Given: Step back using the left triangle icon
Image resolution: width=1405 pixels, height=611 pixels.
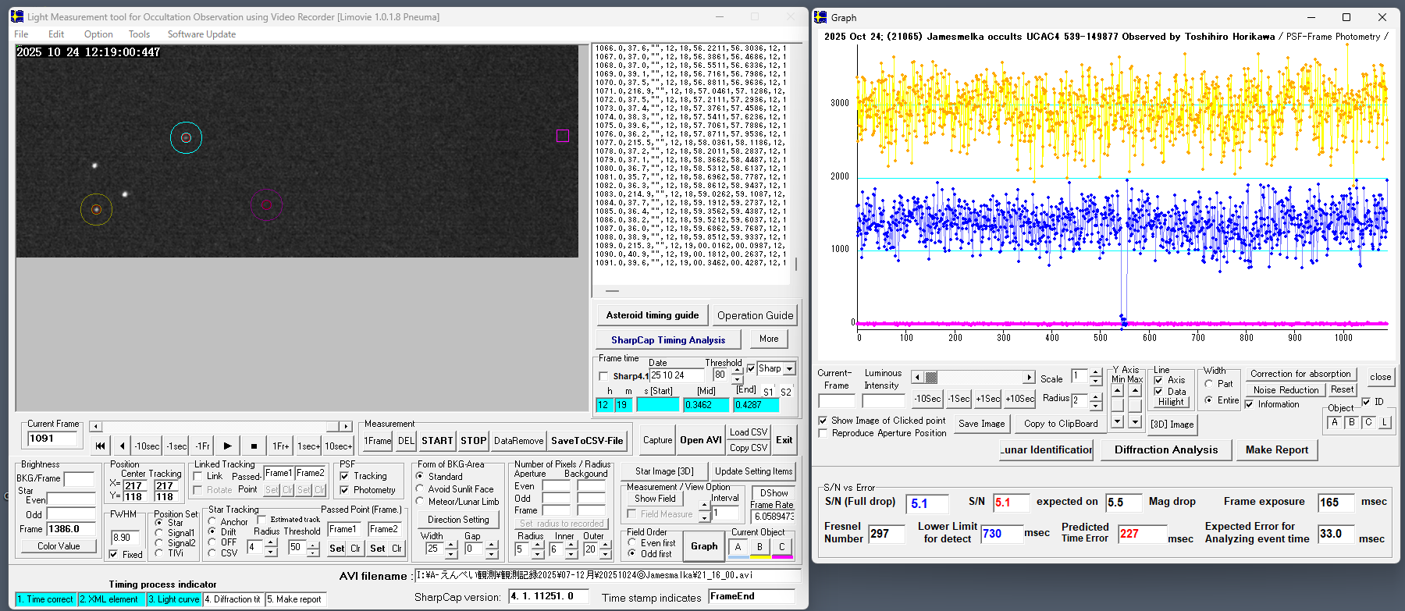Looking at the screenshot, I should 122,446.
